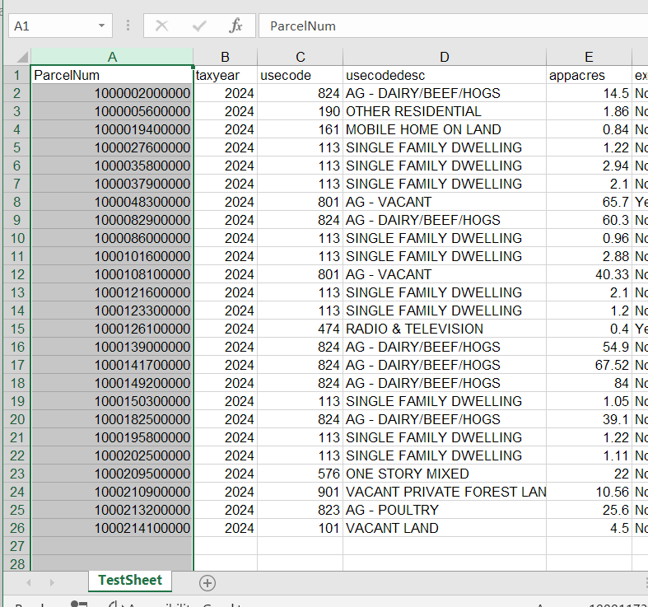Select cell containing 1000002000000
The image size is (648, 607).
pyautogui.click(x=112, y=93)
